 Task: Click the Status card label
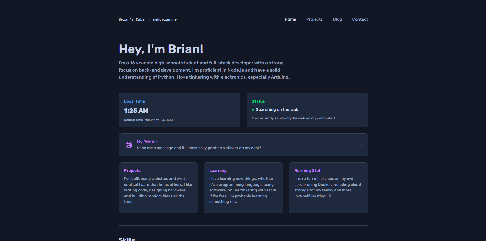point(258,101)
